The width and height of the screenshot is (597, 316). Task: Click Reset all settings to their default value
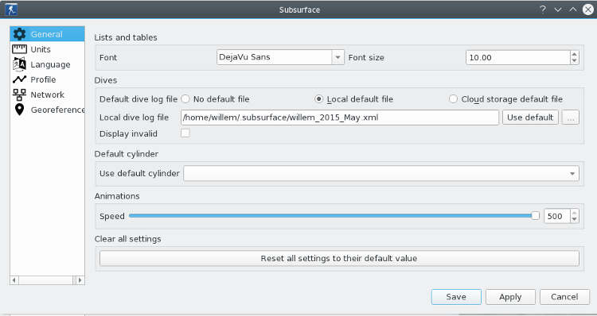click(x=339, y=258)
